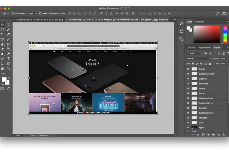The height and width of the screenshot is (152, 229).
Task: Click the zoom level 50% field
Action: click(18, 135)
